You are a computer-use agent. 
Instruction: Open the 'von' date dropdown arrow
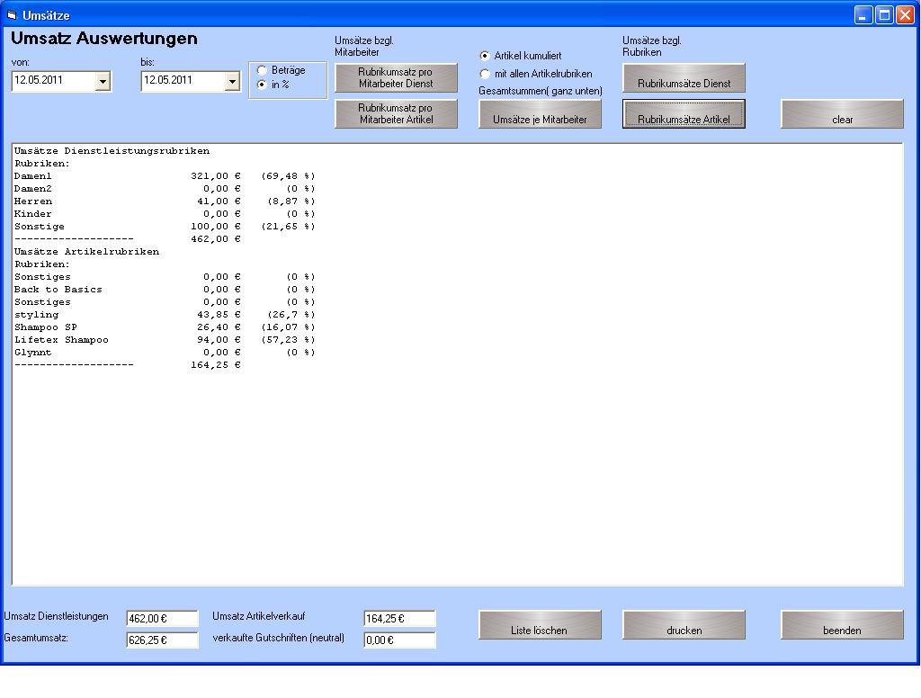click(x=103, y=82)
